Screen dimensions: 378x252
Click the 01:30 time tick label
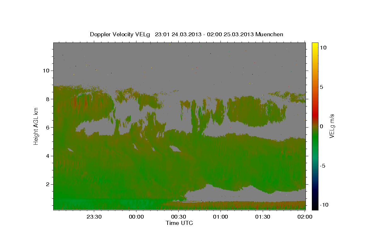click(x=262, y=217)
